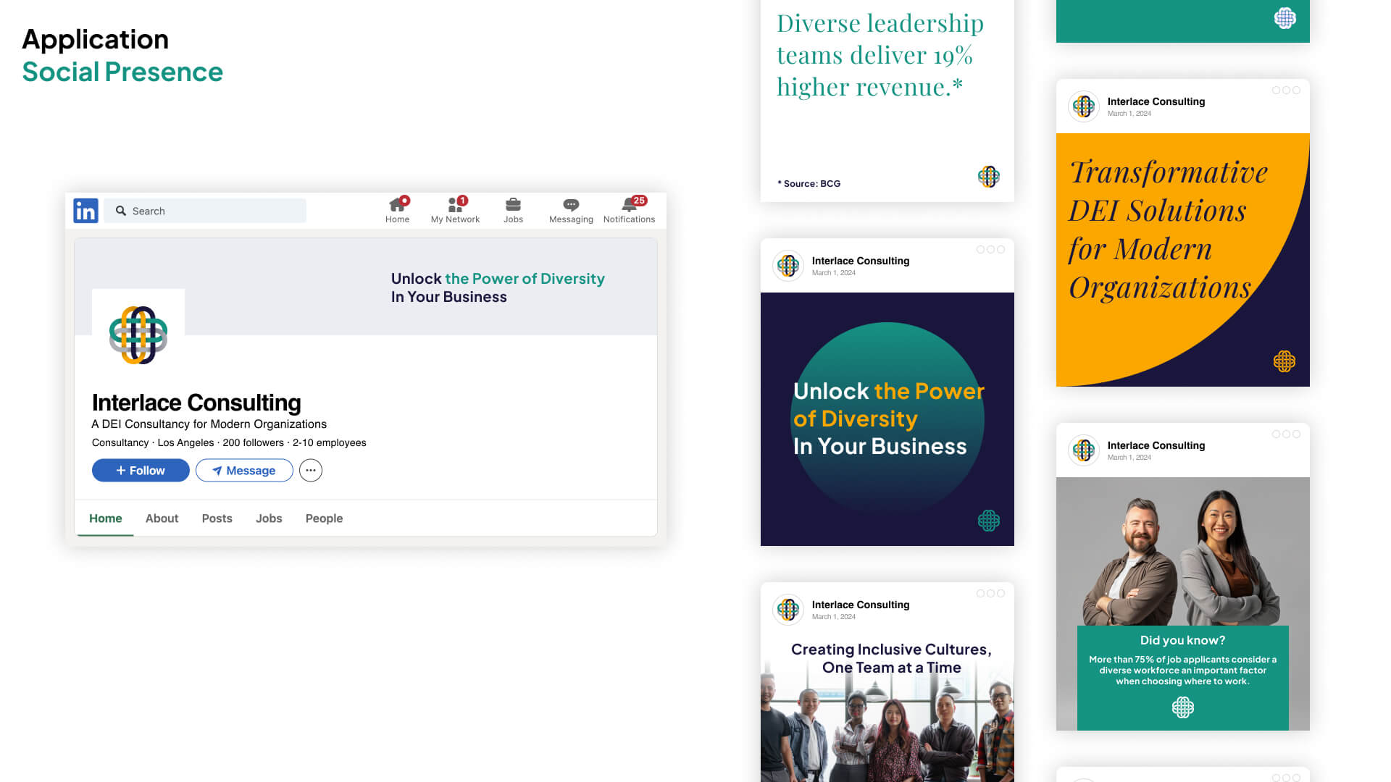The width and height of the screenshot is (1391, 782).
Task: Switch to the Posts tab
Action: point(217,518)
